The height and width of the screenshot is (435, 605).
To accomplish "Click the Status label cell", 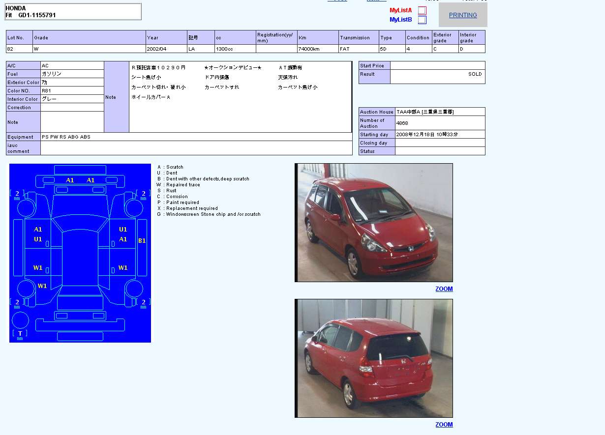I will click(377, 151).
